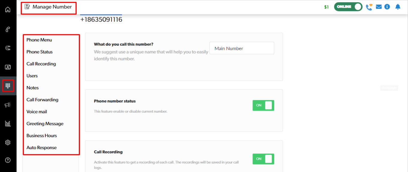Click the question mark help icon

pyautogui.click(x=8, y=160)
